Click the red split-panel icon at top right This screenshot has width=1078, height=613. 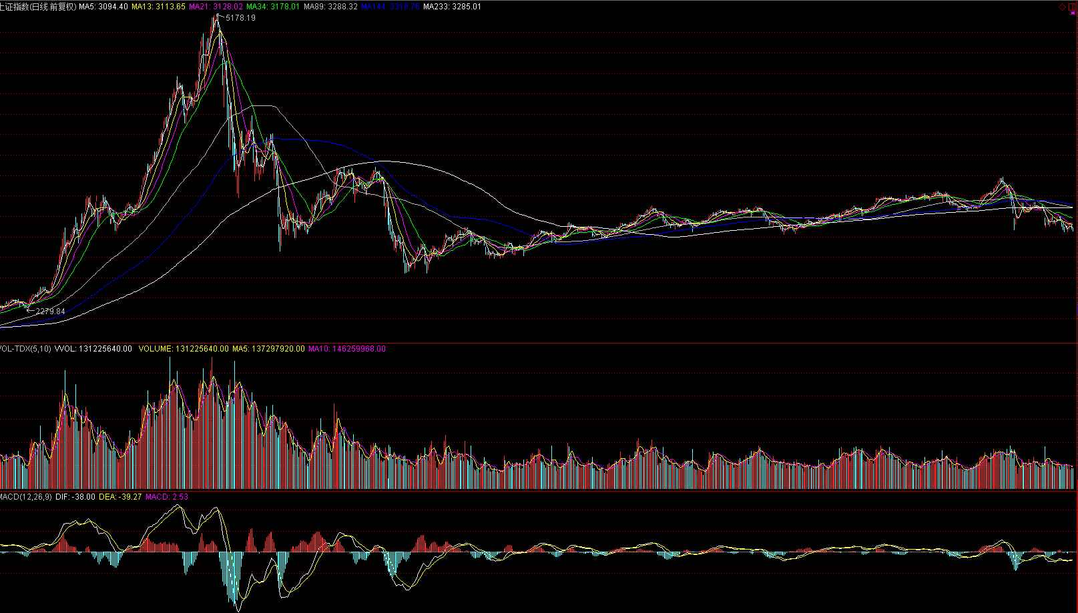(1072, 7)
